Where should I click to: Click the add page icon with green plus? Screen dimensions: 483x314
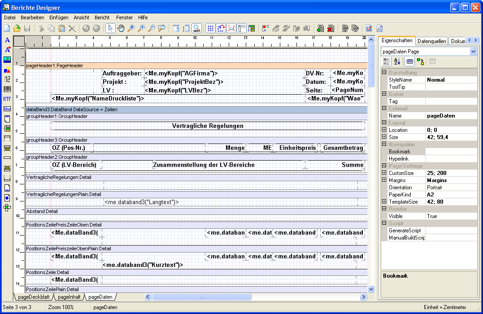320,29
